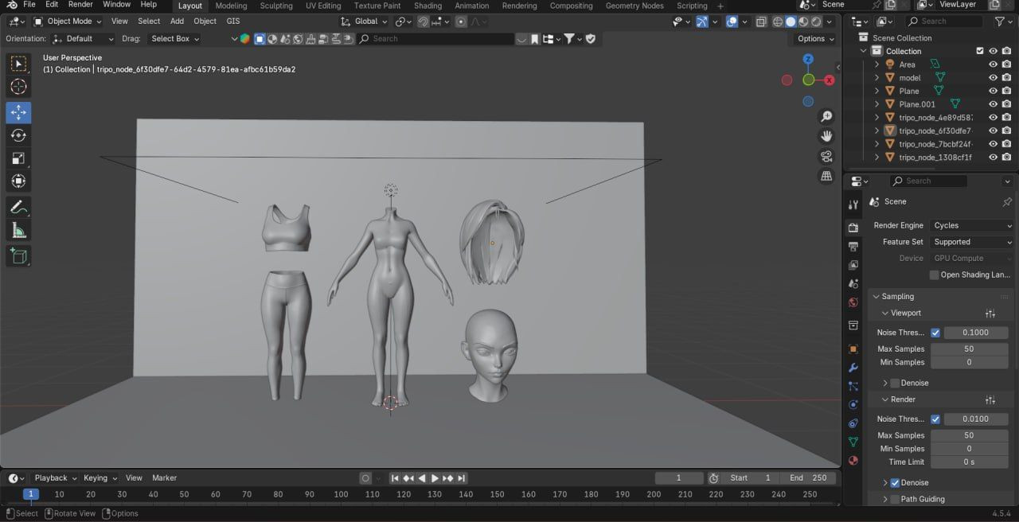Open the Render menu

pos(80,5)
